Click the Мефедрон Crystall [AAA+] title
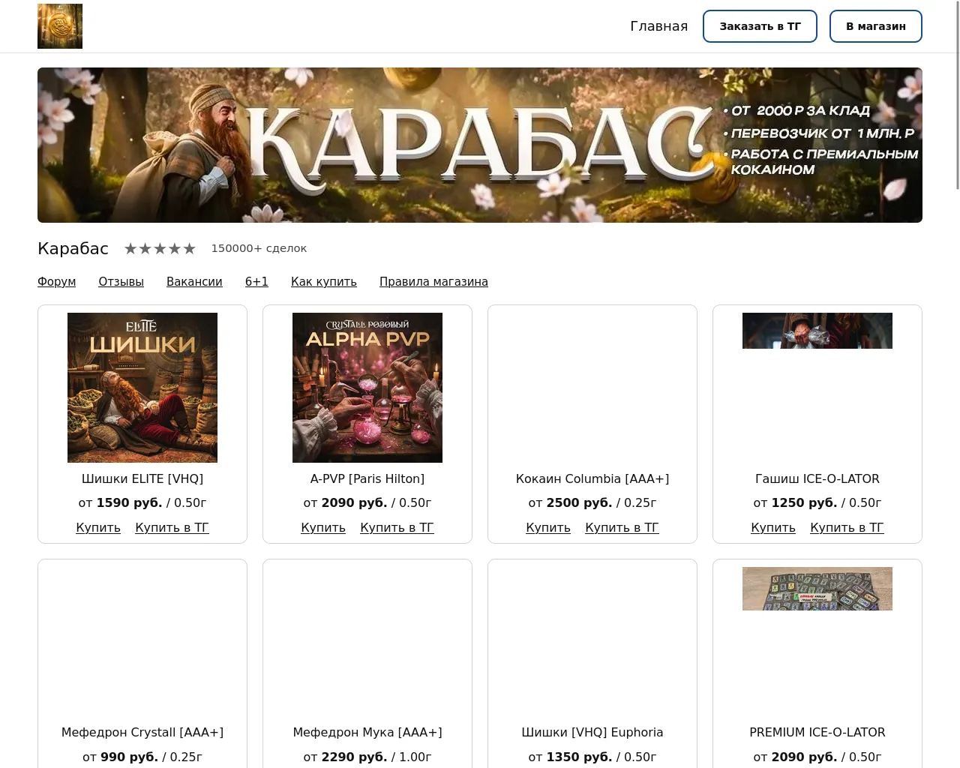This screenshot has width=960, height=768. [142, 732]
